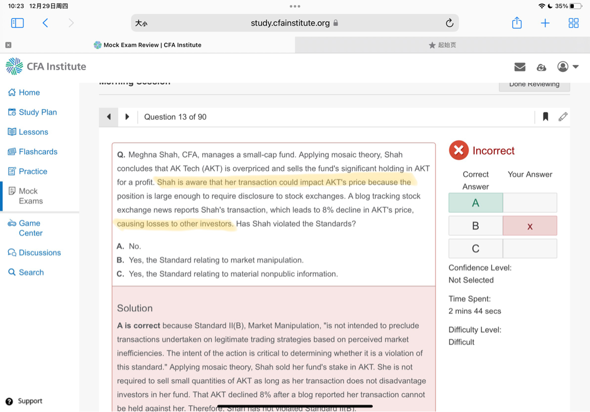The width and height of the screenshot is (590, 412).
Task: Open the Safari share sheet
Action: pos(517,23)
